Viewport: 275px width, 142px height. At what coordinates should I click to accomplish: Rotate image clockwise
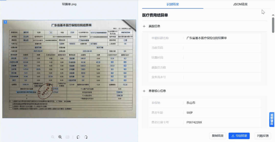point(86,137)
